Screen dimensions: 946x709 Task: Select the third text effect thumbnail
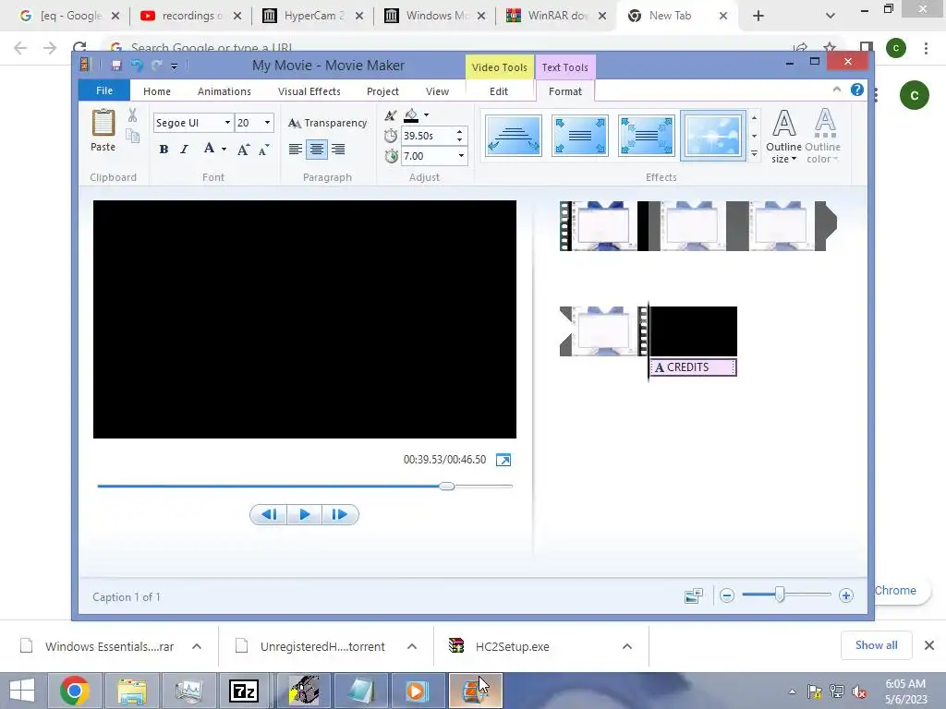646,136
